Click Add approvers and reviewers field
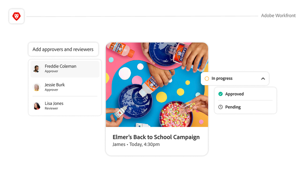 [x=63, y=49]
